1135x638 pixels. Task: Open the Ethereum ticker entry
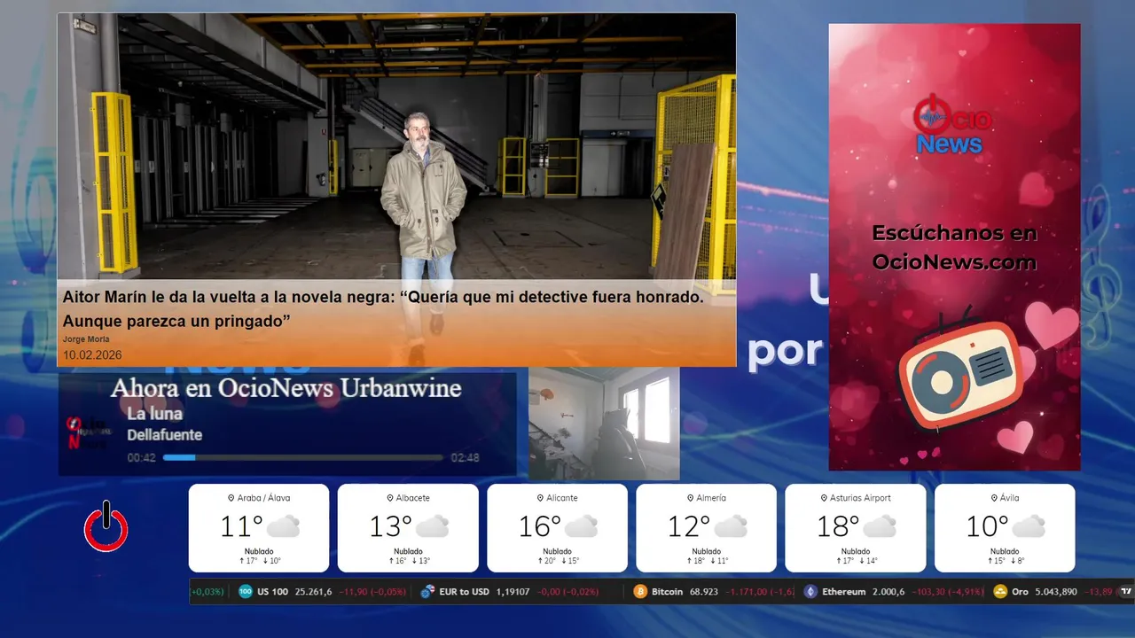click(x=894, y=591)
